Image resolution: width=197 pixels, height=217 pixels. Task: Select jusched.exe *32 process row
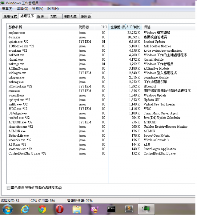point(101,118)
